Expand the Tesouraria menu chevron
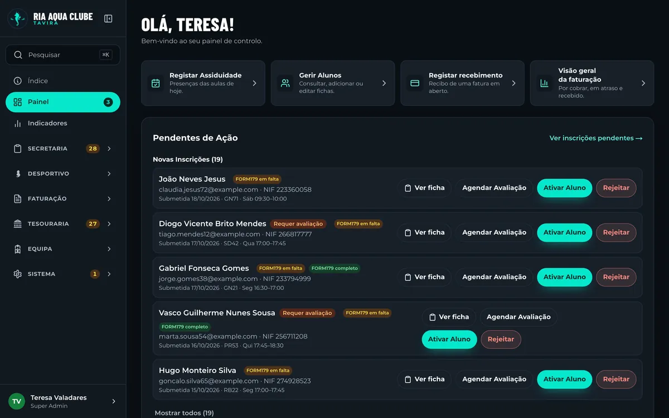 [109, 224]
